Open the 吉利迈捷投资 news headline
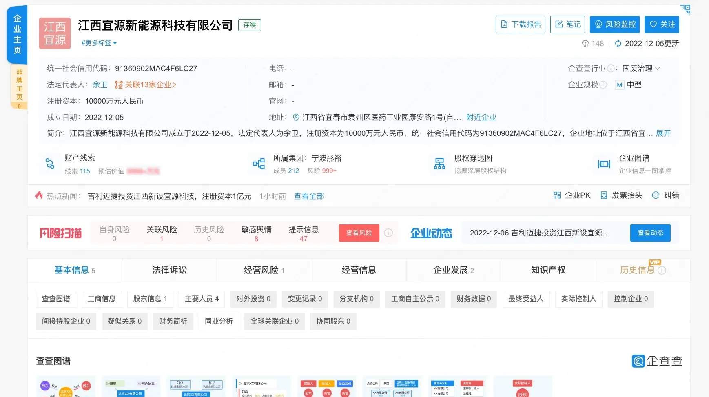The image size is (709, 397). pos(170,196)
